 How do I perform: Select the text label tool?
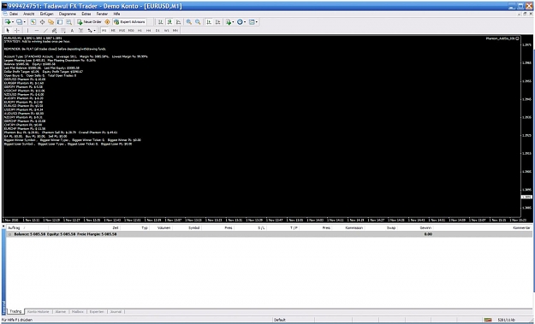click(80, 30)
